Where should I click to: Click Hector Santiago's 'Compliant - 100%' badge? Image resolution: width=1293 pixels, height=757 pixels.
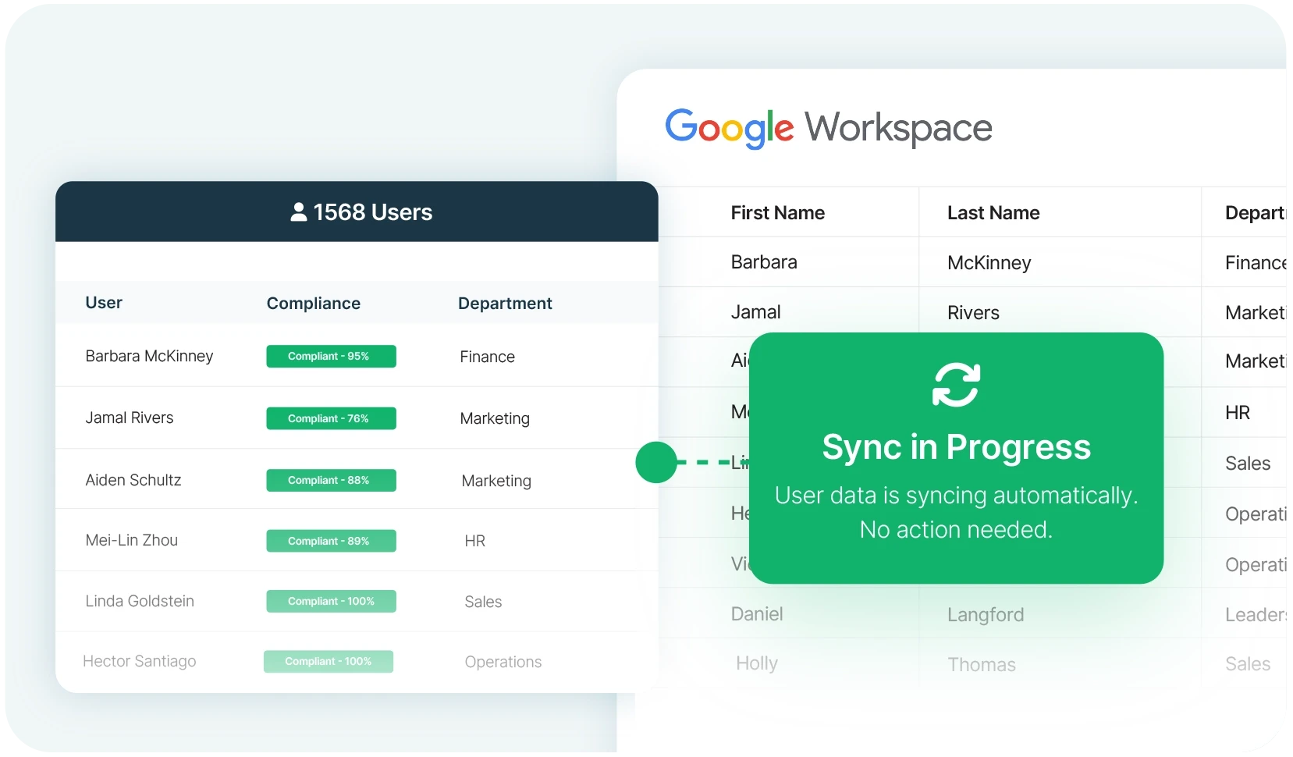click(x=329, y=661)
